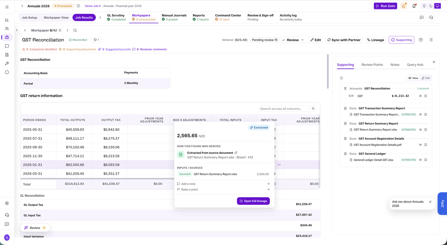Click Sync with Partner button
Viewport: 447px width, 245px height.
(344, 40)
